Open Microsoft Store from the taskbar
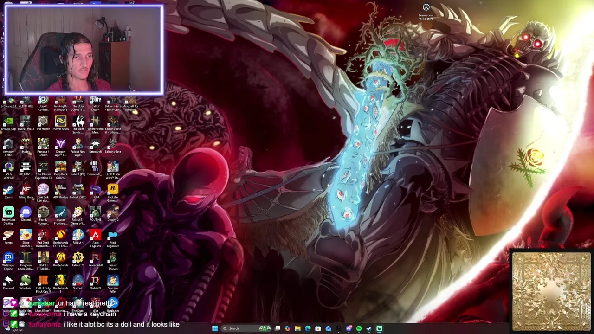Viewport: 594px width, 334px height. [x=318, y=328]
